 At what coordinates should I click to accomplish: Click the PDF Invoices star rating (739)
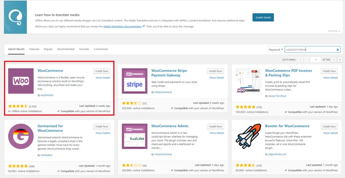click(245, 107)
